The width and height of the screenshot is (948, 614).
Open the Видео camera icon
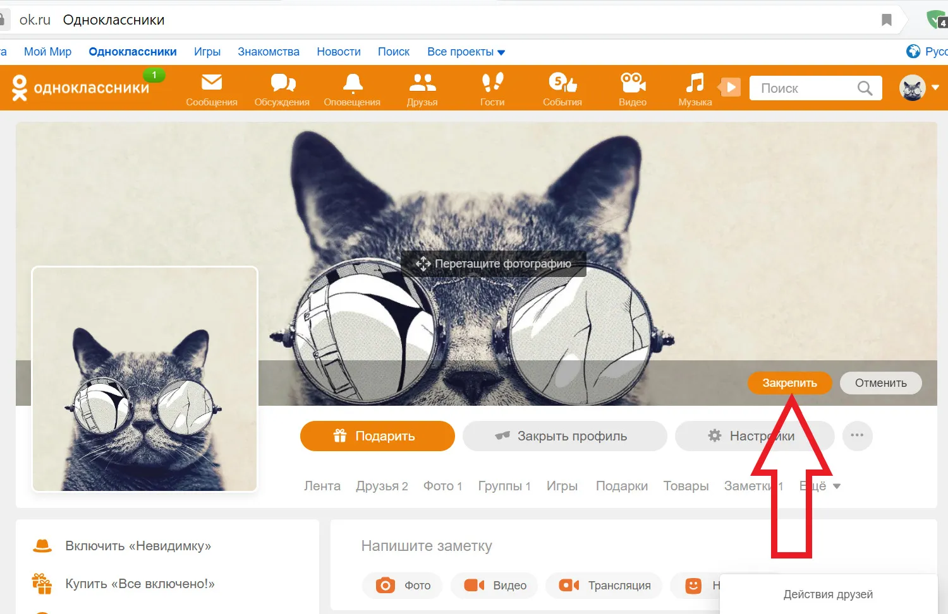(x=633, y=83)
